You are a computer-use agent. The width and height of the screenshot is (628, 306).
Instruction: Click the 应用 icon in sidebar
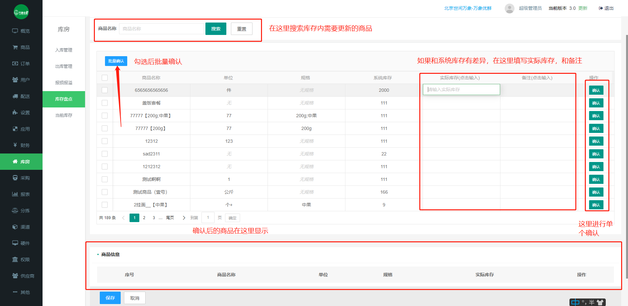15,129
